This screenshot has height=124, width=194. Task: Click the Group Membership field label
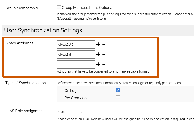click(22, 8)
